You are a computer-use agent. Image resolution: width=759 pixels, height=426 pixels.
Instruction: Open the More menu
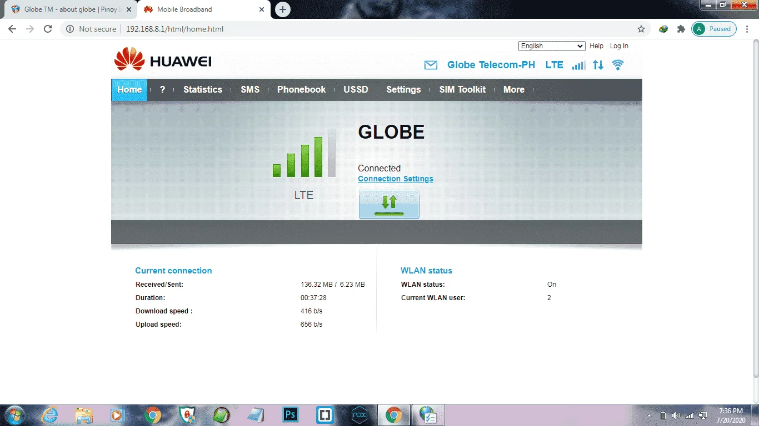click(514, 90)
